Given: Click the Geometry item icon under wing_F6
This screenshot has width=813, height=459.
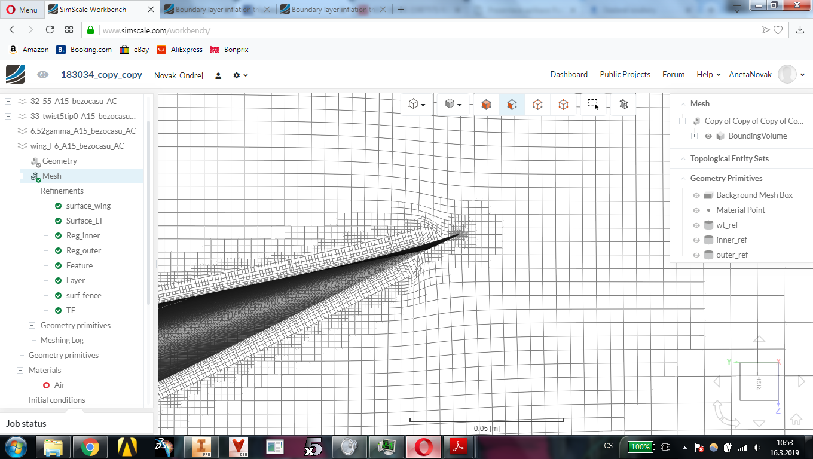Looking at the screenshot, I should click(35, 161).
